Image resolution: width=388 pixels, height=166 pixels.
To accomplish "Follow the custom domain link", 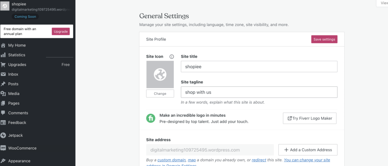I will coord(172,160).
